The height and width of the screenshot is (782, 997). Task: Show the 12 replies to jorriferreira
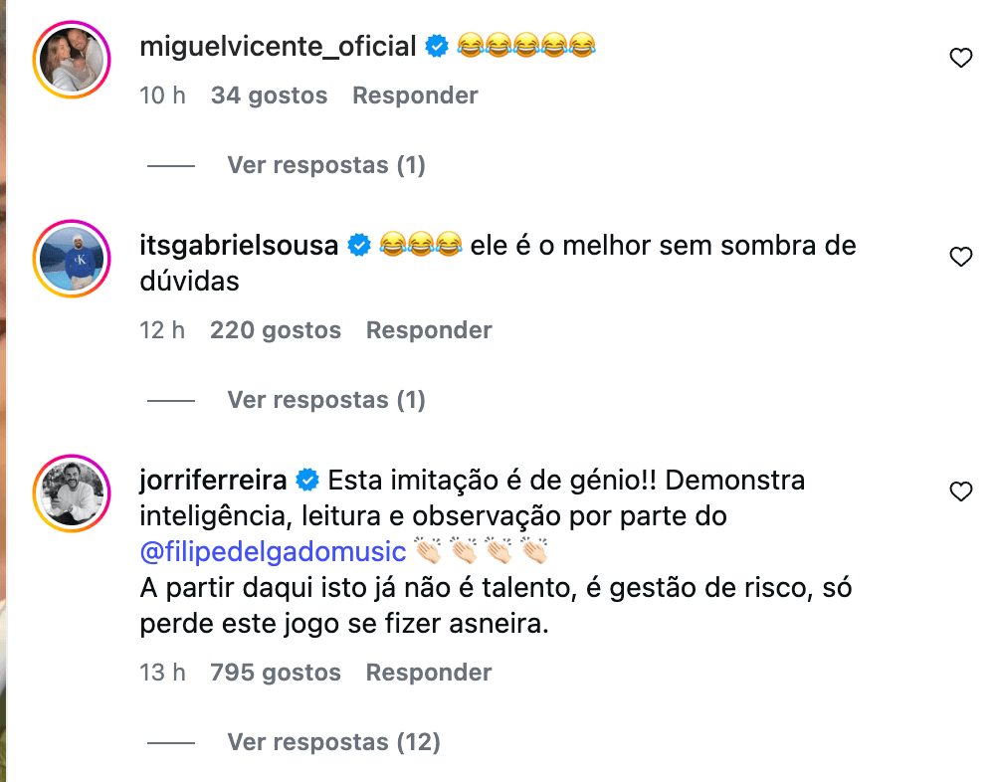(333, 742)
